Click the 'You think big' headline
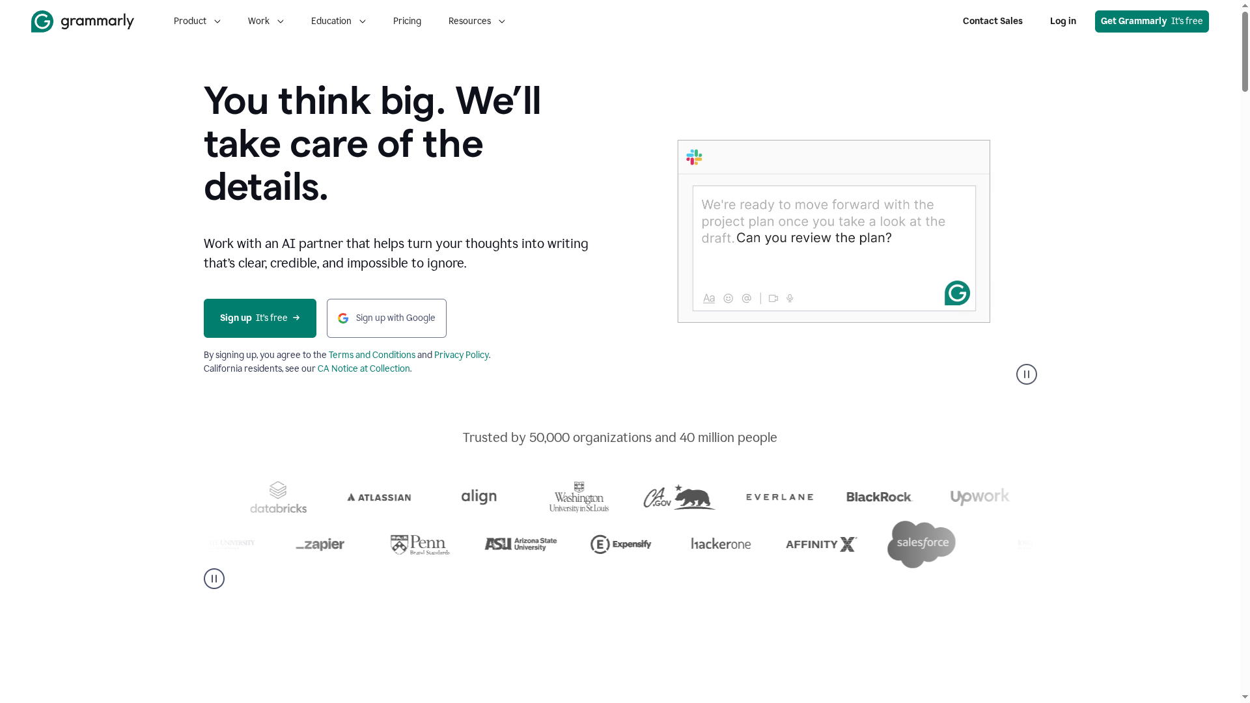The width and height of the screenshot is (1250, 703). coord(372,144)
